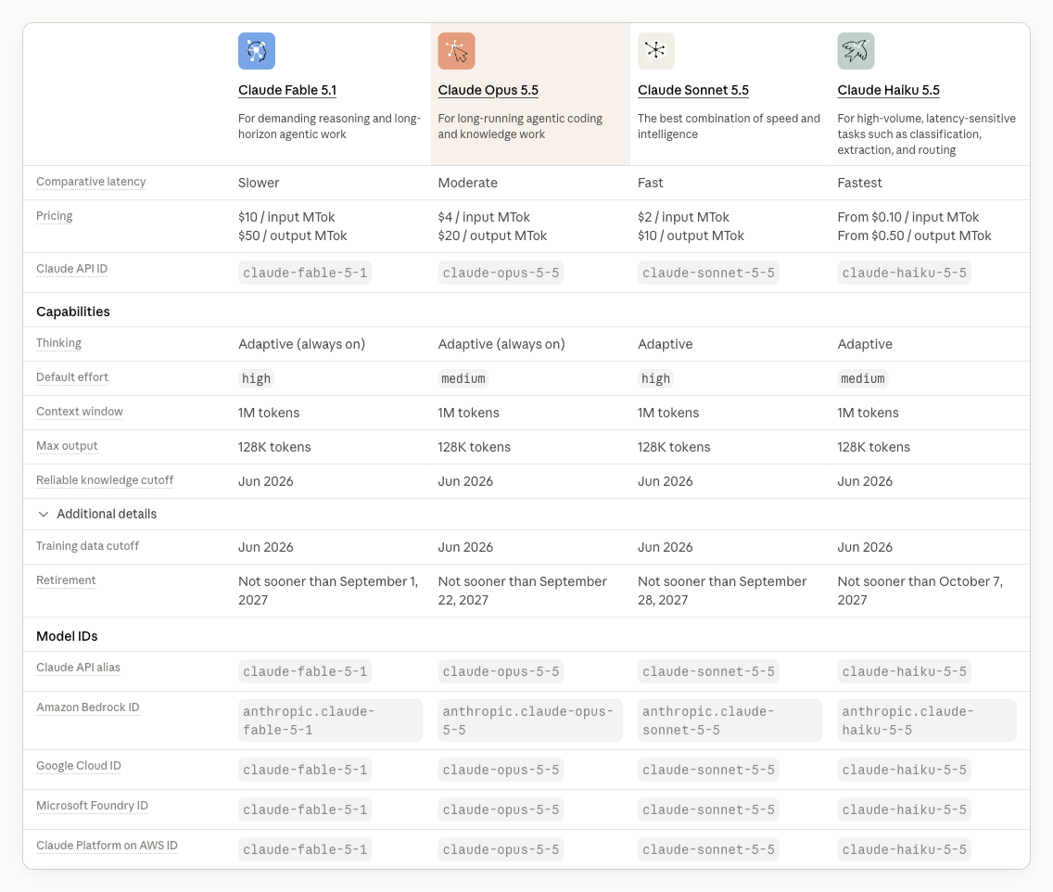Click claude-haiku-5-5 code in Google Cloud ID row
The width and height of the screenshot is (1053, 892).
[904, 770]
